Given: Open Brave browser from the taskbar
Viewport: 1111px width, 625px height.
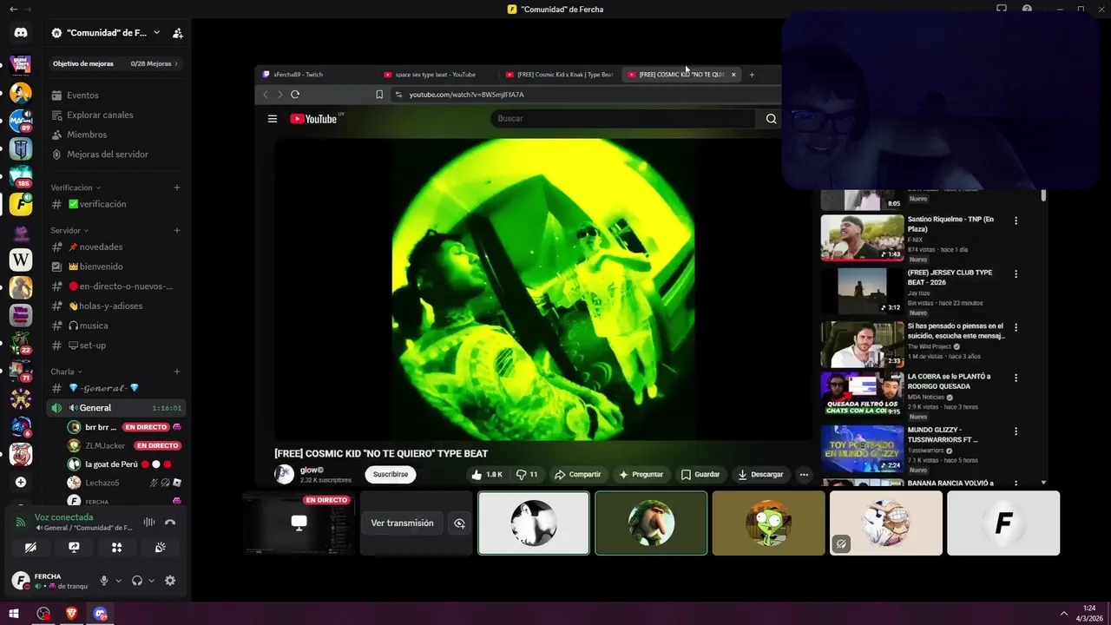Looking at the screenshot, I should tap(72, 614).
